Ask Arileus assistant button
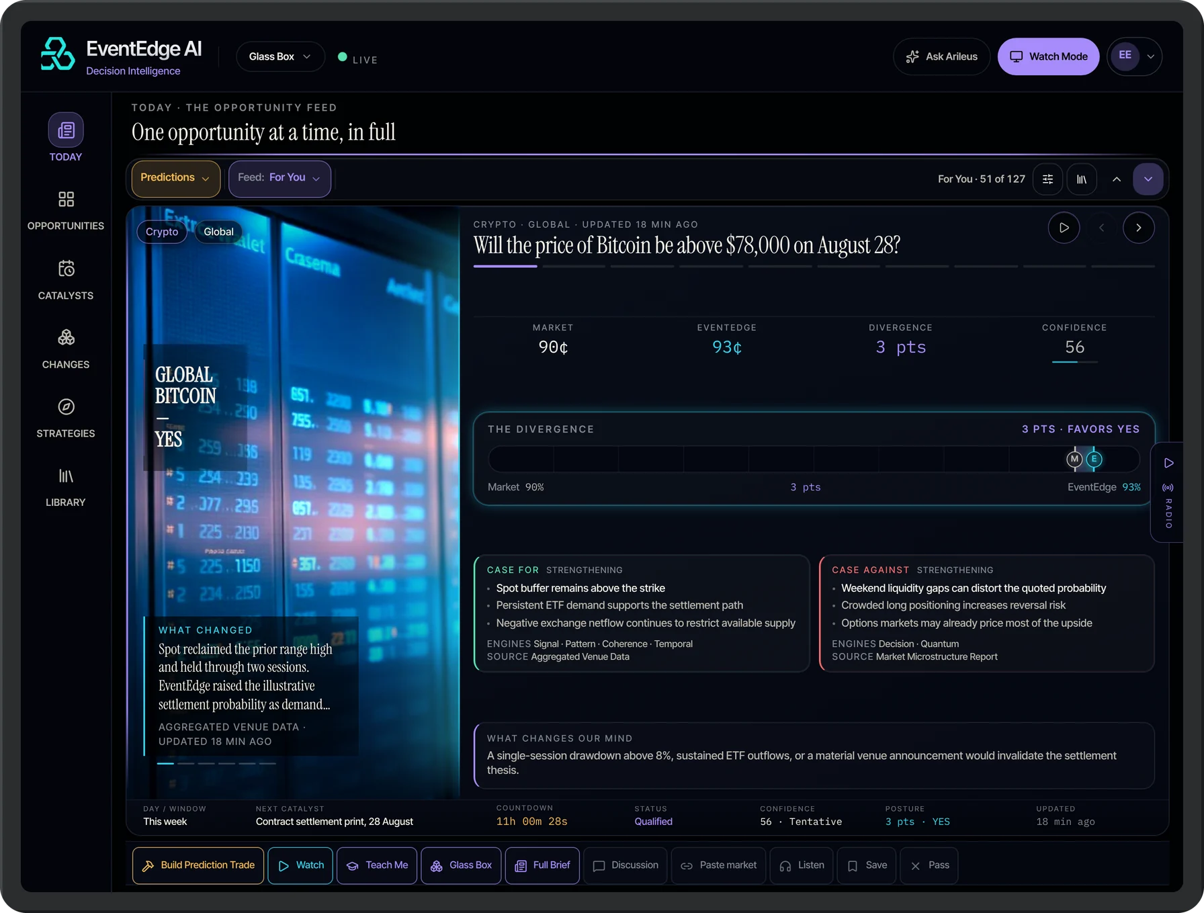Screen dimensions: 1204x913 941,56
